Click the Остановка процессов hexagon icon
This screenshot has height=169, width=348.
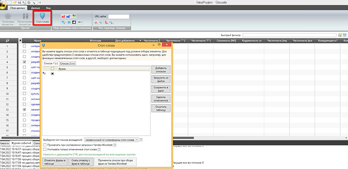[x=8, y=16]
